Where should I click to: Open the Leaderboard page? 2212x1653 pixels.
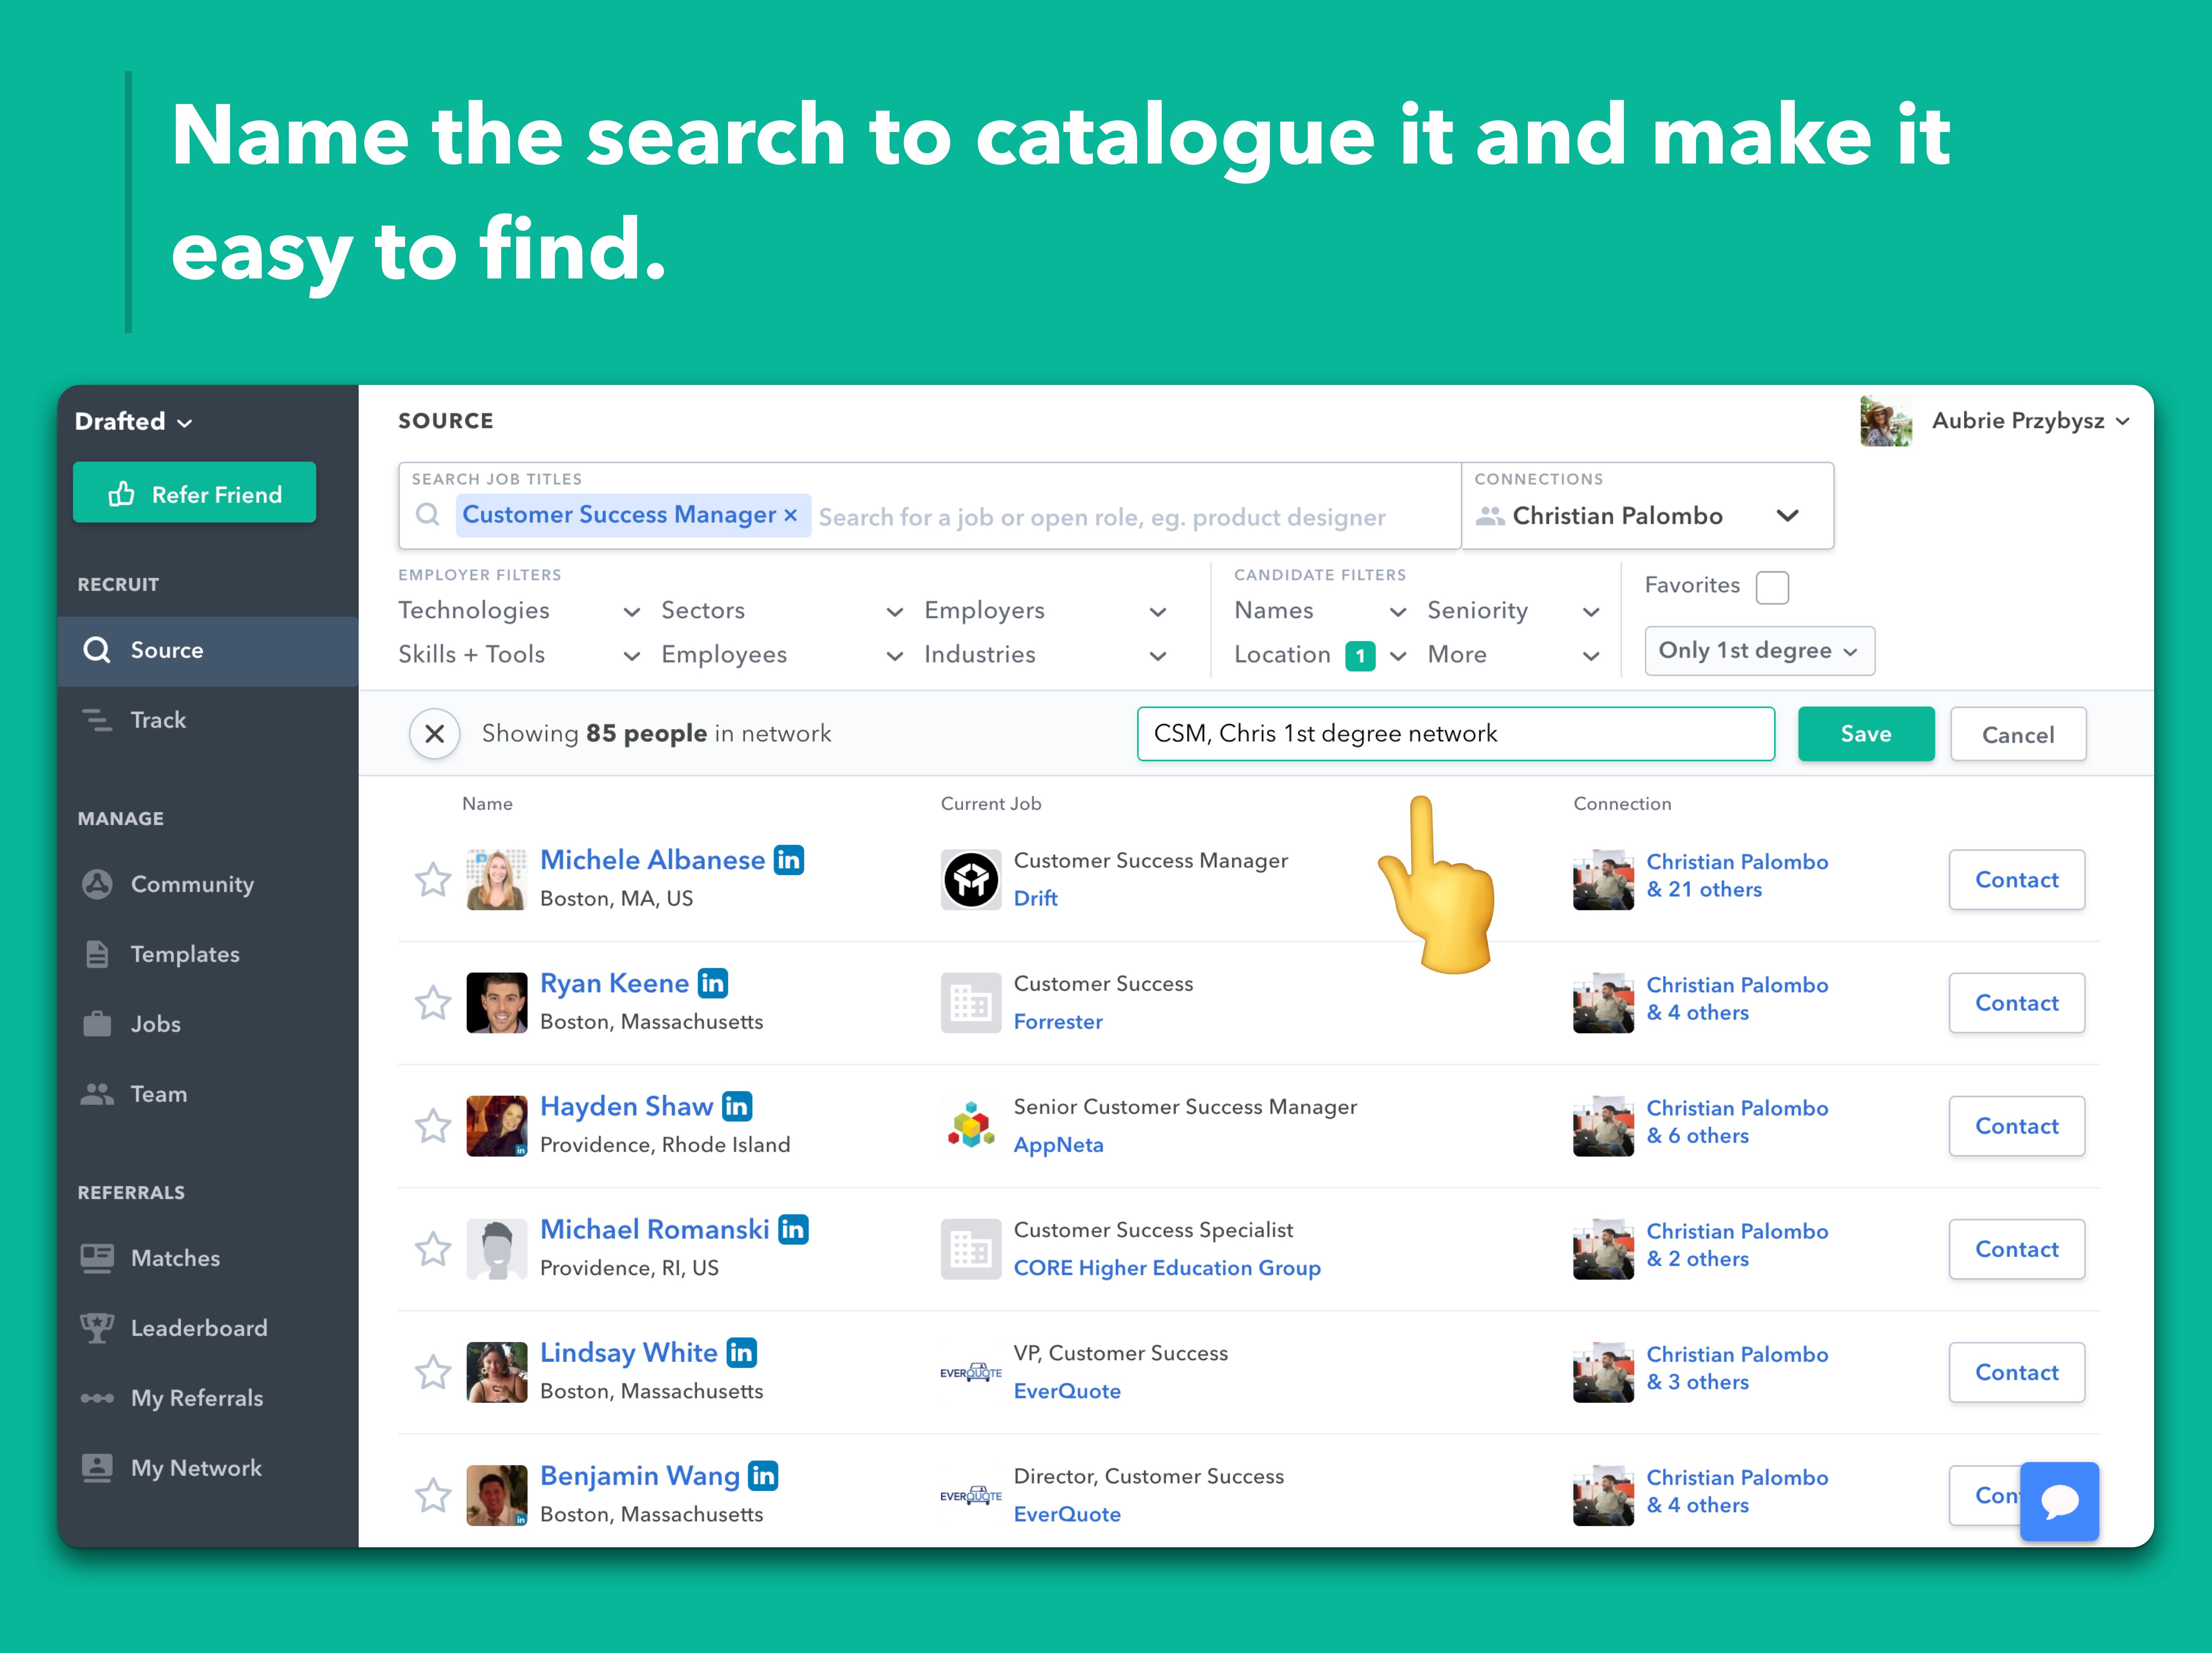tap(208, 1329)
